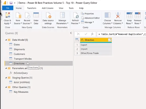
Task: Open the Add Column tab
Action: tap(48, 8)
